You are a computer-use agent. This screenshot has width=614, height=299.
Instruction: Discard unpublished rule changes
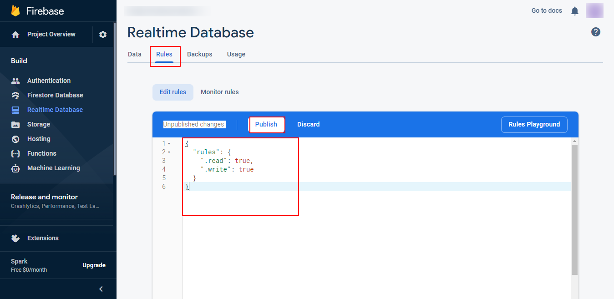click(x=309, y=124)
